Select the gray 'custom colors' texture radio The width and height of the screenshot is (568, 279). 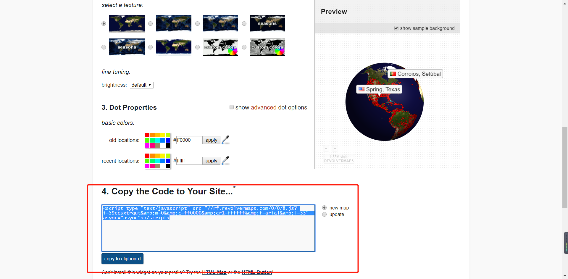point(244,47)
